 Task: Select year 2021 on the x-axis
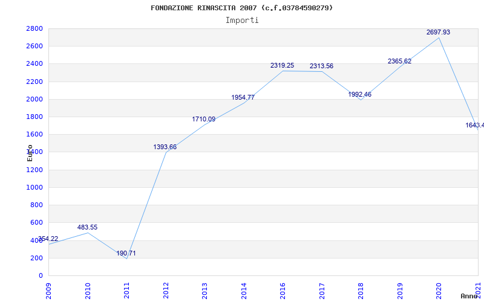point(478,291)
